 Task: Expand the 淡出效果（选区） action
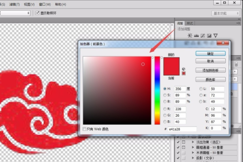pyautogui.click(x=192, y=143)
